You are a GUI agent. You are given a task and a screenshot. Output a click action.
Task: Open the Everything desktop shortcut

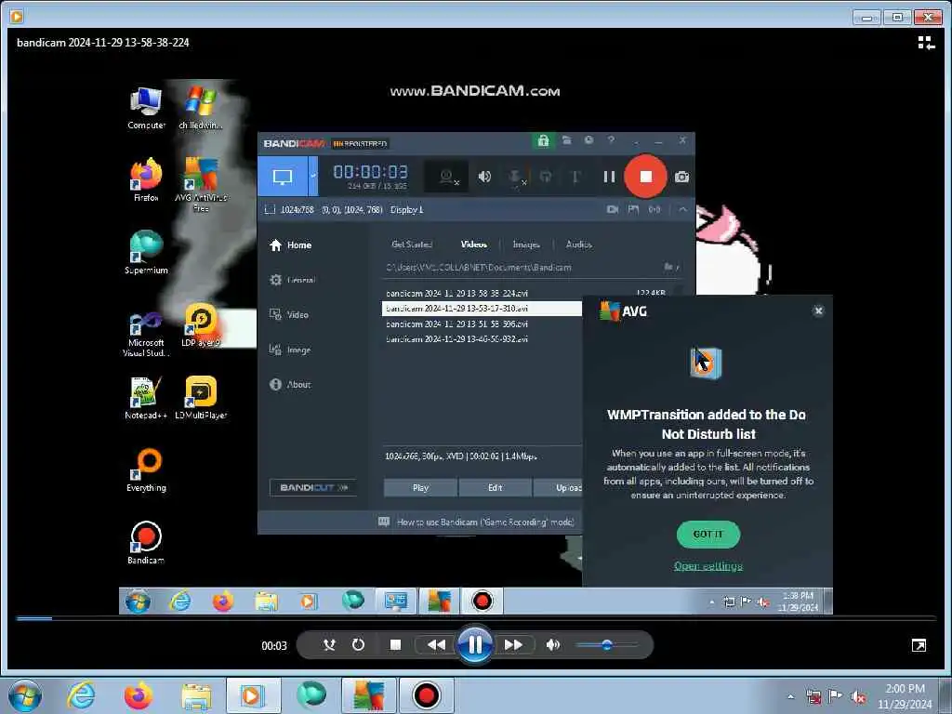146,470
